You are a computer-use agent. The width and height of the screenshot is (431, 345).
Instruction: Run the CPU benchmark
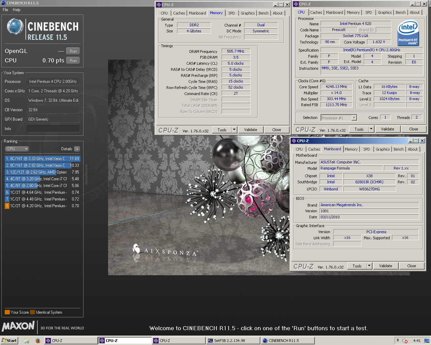tap(73, 61)
